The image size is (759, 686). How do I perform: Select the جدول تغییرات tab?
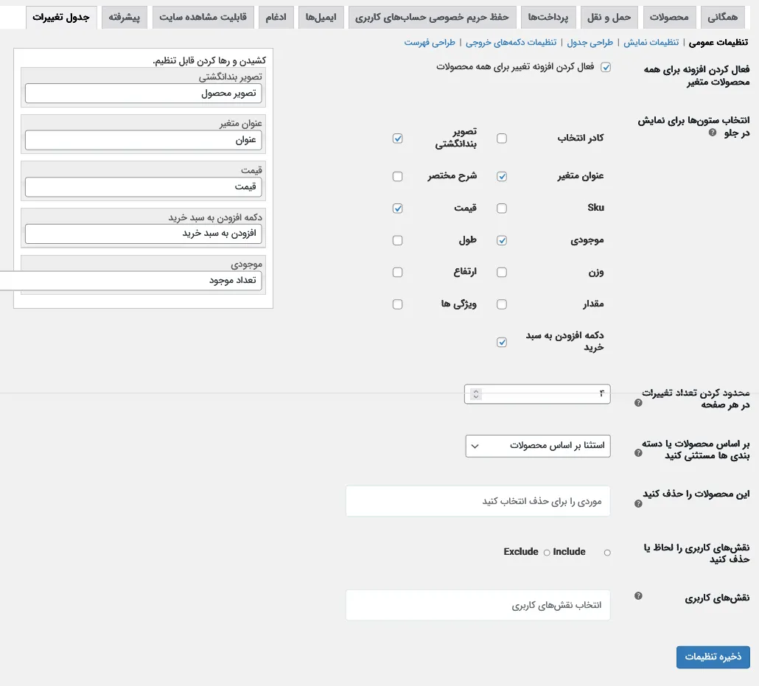61,18
